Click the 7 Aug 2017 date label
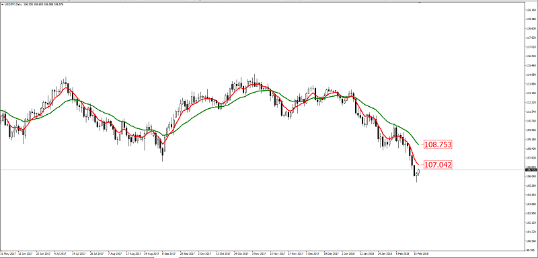The height and width of the screenshot is (258, 538). pos(114,253)
